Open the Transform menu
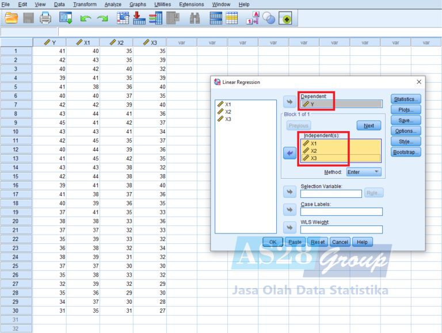442x333 pixels. coord(85,5)
